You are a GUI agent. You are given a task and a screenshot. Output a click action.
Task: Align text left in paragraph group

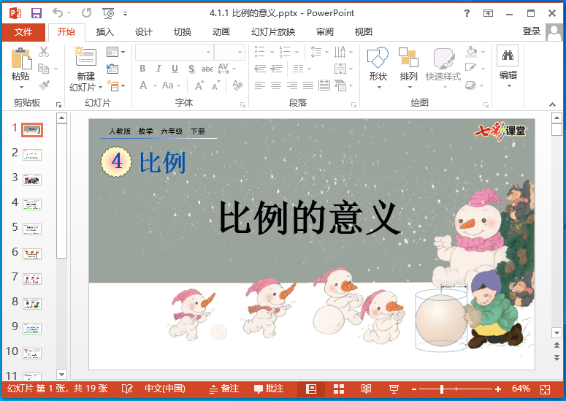click(260, 85)
